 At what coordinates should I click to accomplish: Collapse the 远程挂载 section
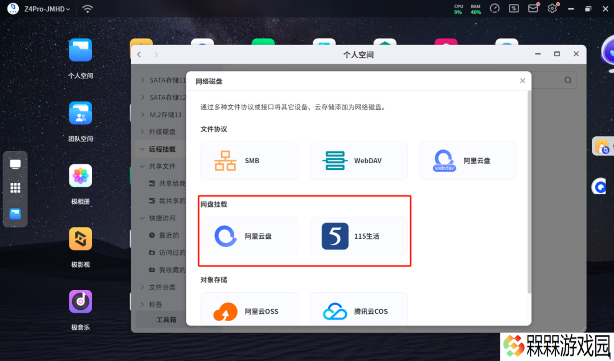(143, 149)
